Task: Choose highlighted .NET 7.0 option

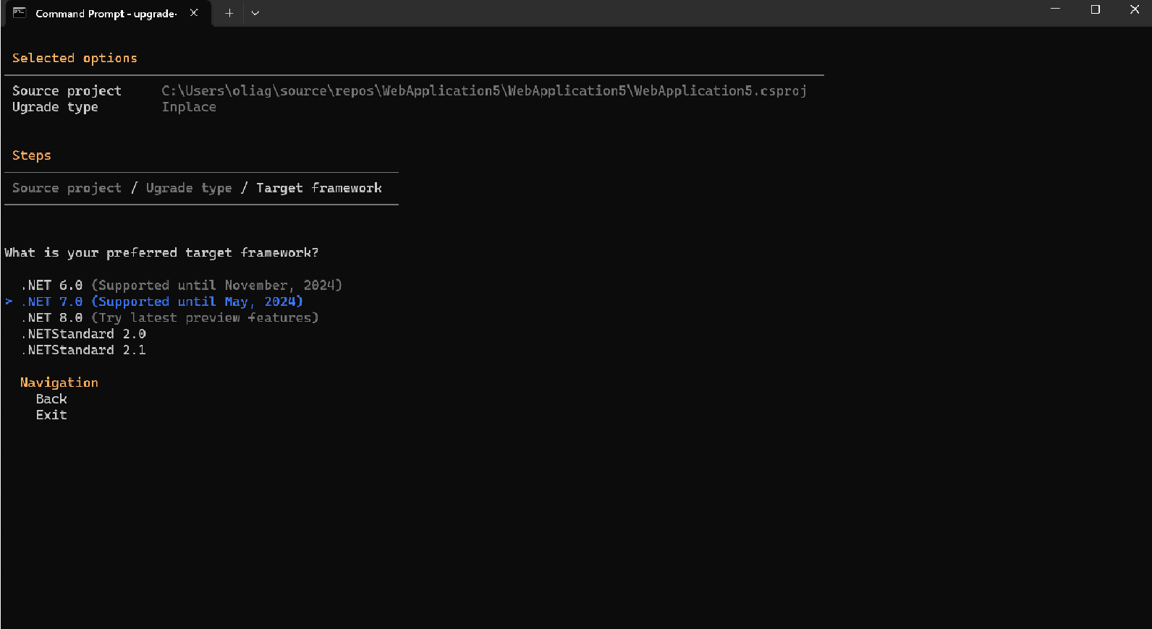Action: pos(162,301)
